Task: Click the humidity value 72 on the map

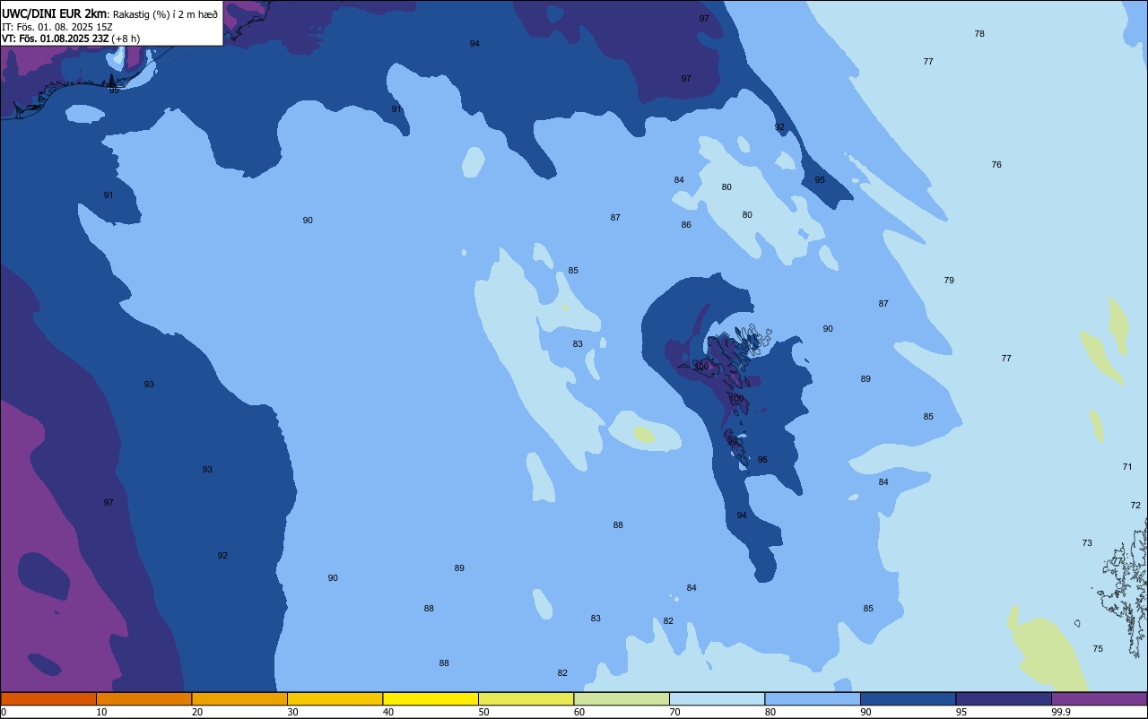Action: (x=1135, y=506)
